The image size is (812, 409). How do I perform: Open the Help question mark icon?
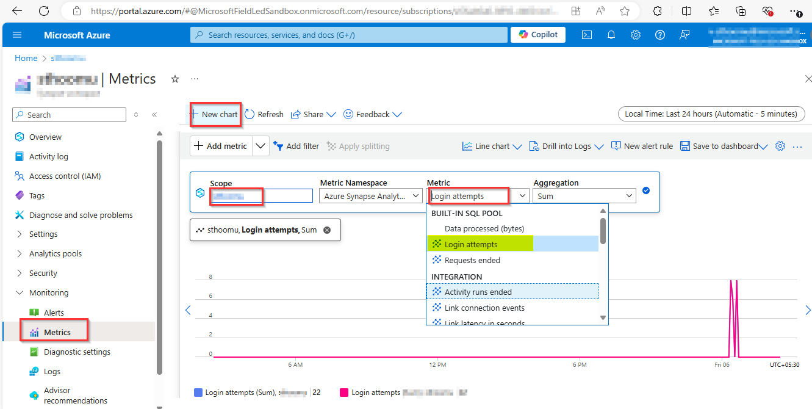tap(659, 35)
